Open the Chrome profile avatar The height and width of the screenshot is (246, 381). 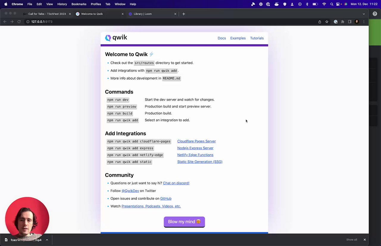point(357,22)
